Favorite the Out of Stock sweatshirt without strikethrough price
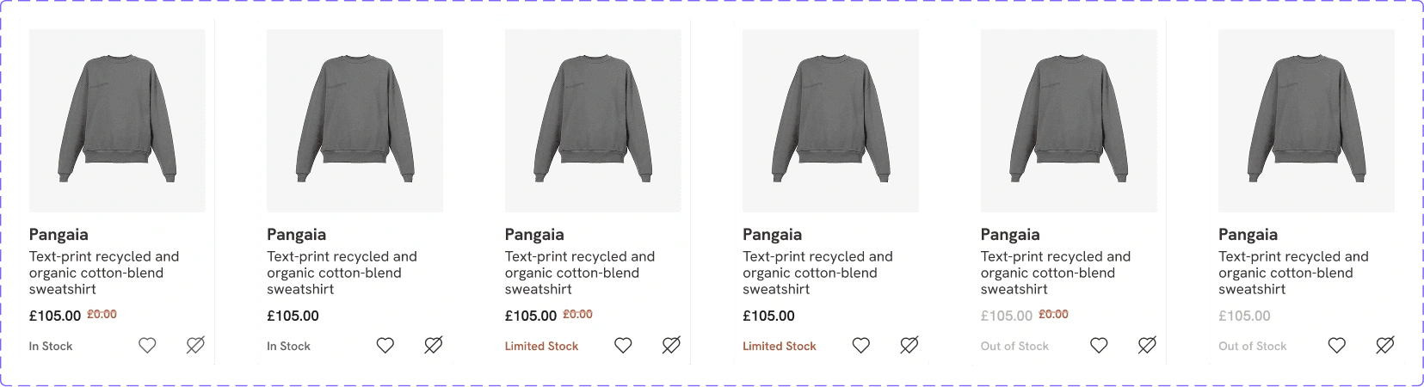This screenshot has height=387, width=1424. (x=1336, y=346)
